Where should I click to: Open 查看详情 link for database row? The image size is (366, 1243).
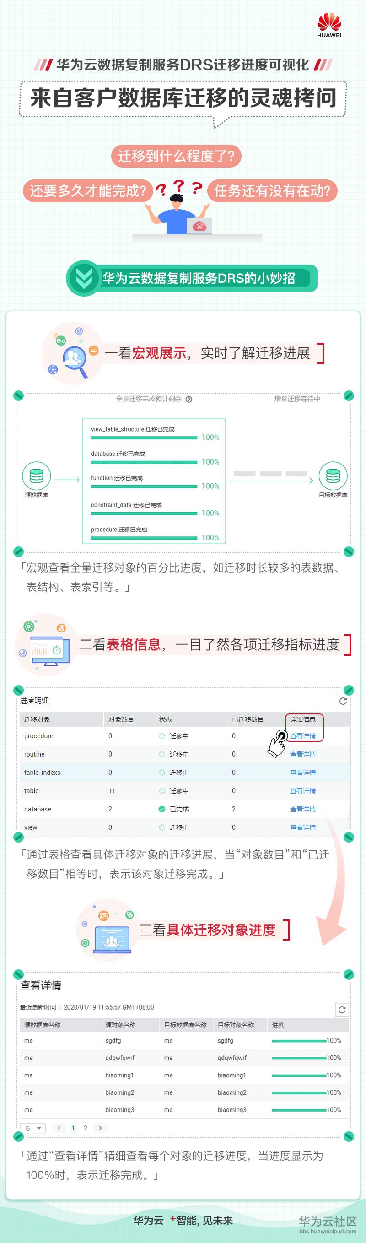[303, 809]
